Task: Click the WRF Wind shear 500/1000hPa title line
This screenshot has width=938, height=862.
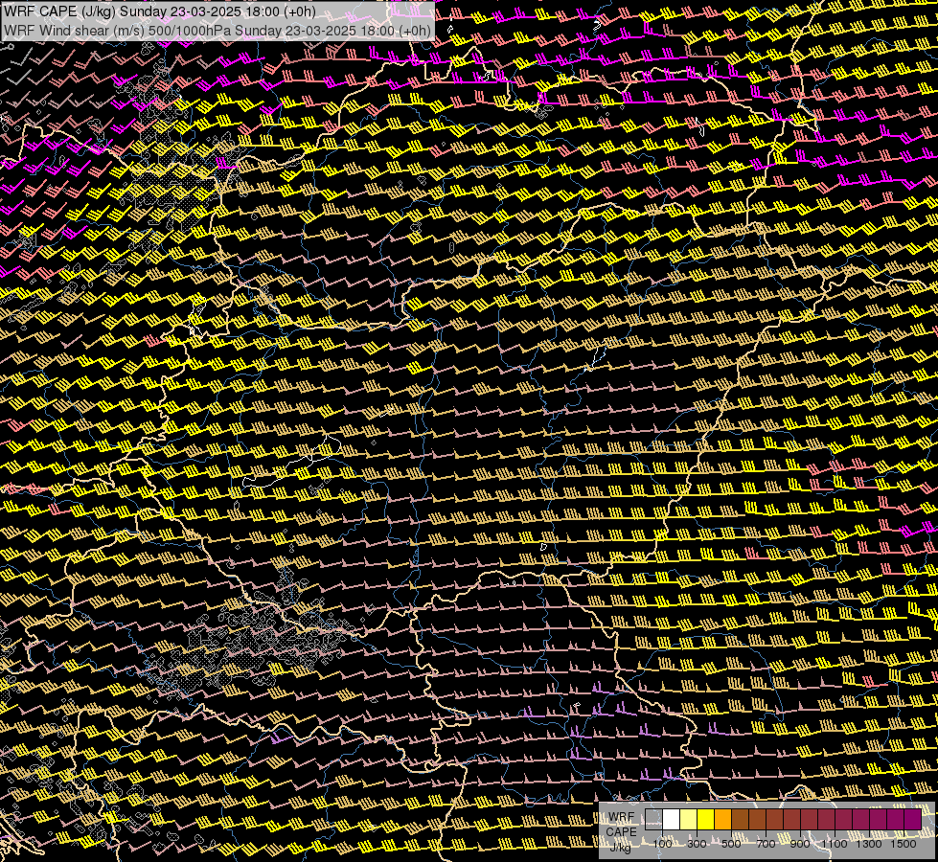Action: tap(217, 31)
